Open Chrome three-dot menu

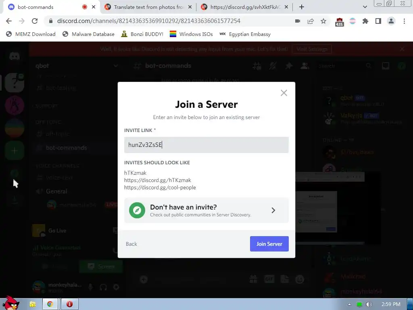click(x=404, y=21)
